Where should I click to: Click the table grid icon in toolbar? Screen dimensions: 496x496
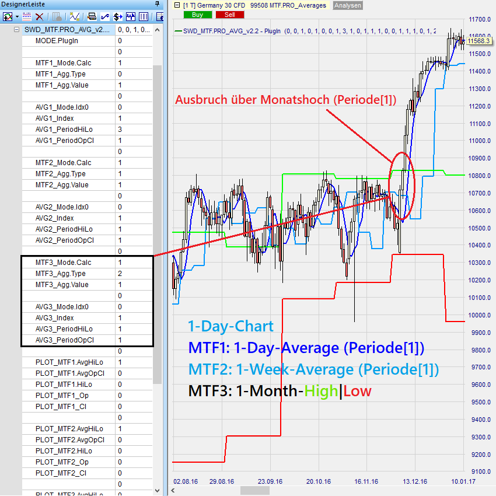point(144,16)
